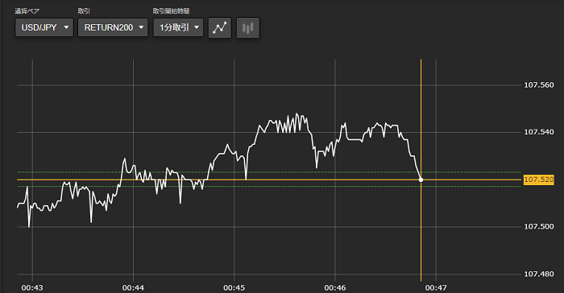Click the 取引開始時間 label
This screenshot has width=564, height=293.
(171, 11)
